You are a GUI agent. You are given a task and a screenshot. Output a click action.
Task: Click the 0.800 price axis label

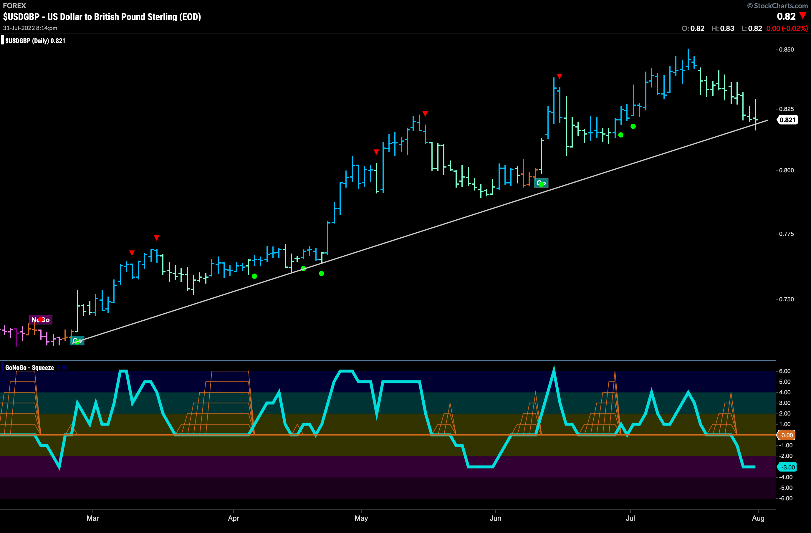(787, 170)
